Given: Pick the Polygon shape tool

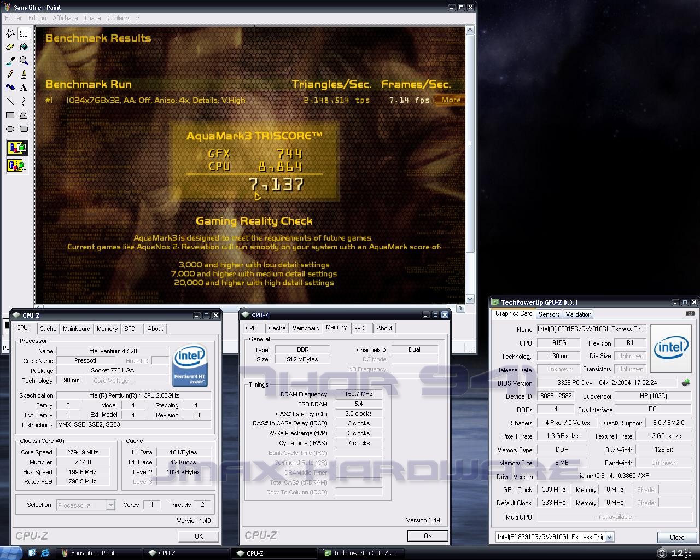Looking at the screenshot, I should tap(24, 115).
